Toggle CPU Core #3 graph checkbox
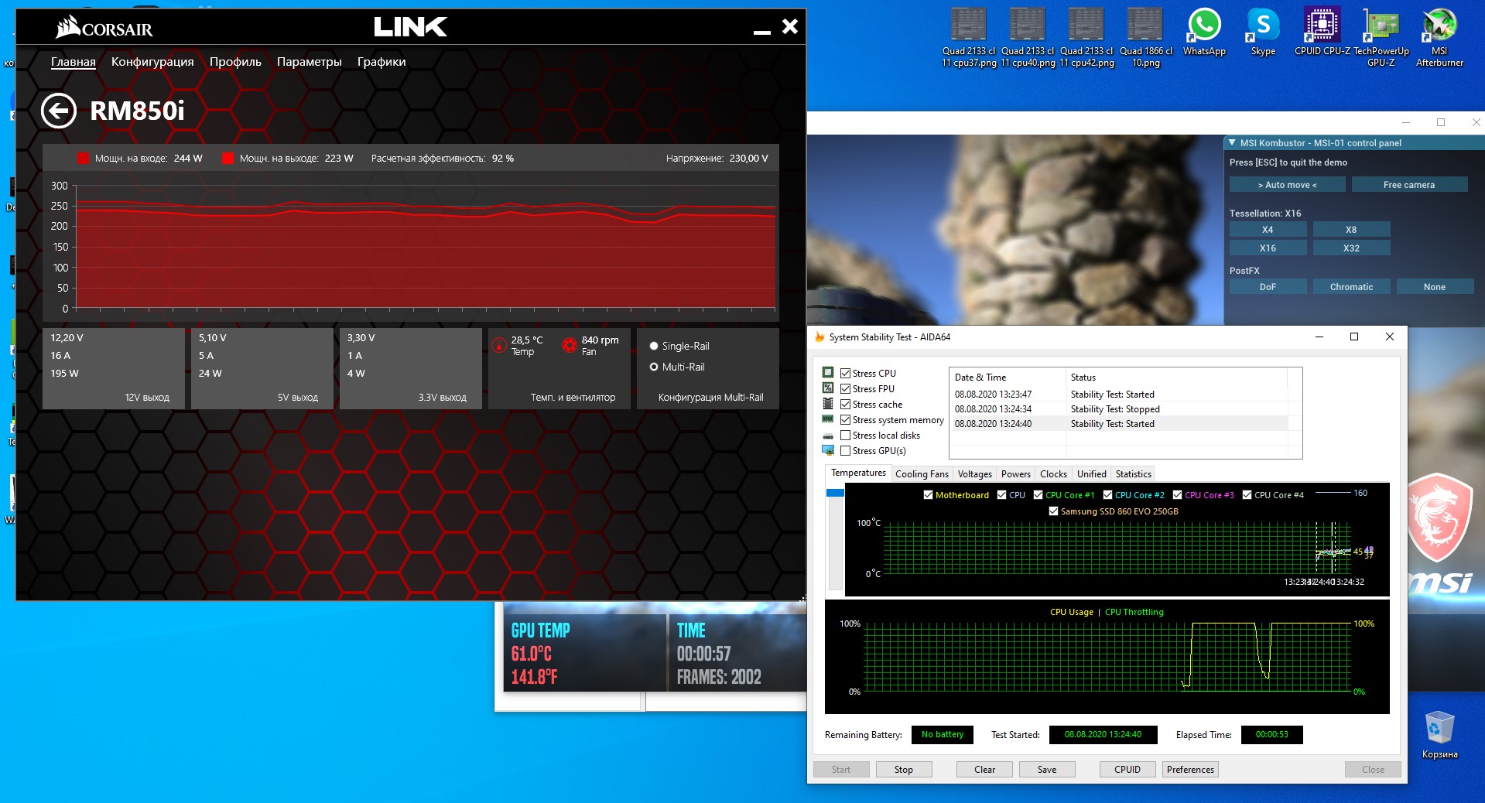This screenshot has height=803, width=1485. coord(1177,495)
